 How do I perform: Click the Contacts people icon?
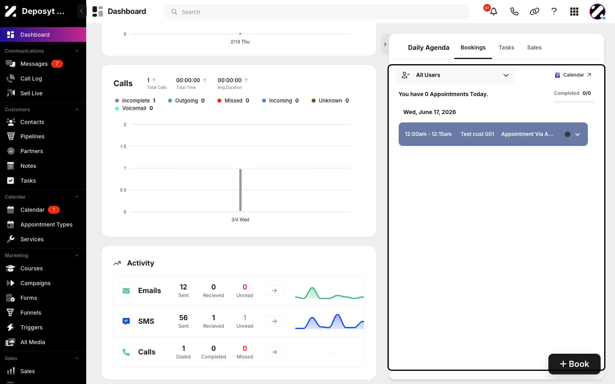pyautogui.click(x=11, y=122)
